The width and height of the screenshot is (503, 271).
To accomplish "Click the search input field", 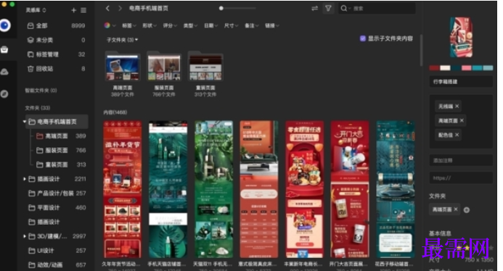I will 377,8.
